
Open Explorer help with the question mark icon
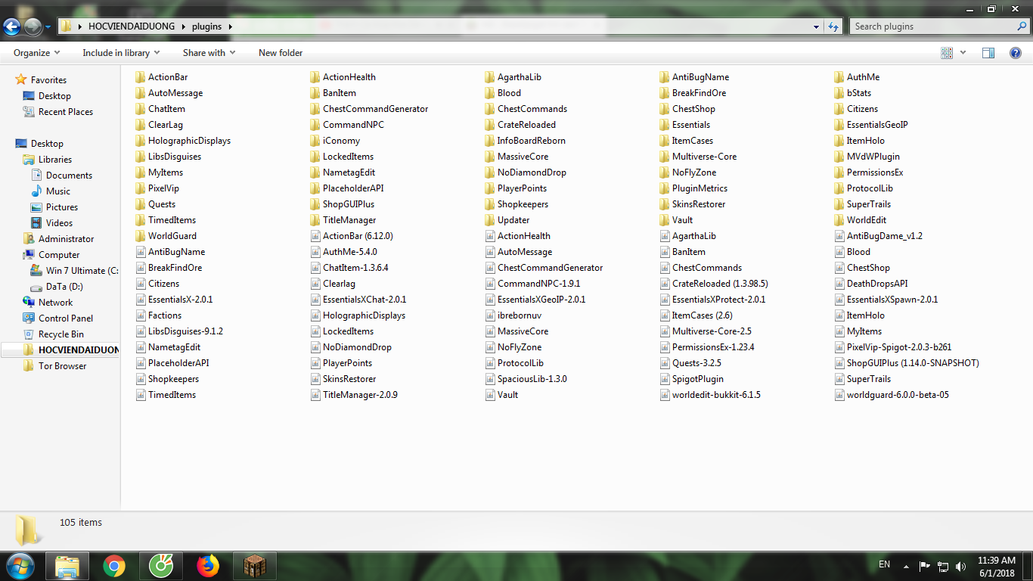1016,53
